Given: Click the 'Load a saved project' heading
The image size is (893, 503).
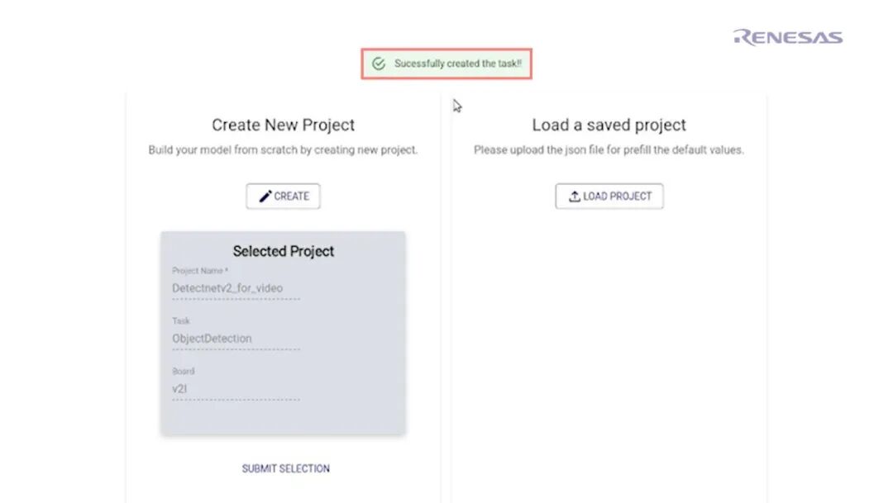Looking at the screenshot, I should click(609, 126).
